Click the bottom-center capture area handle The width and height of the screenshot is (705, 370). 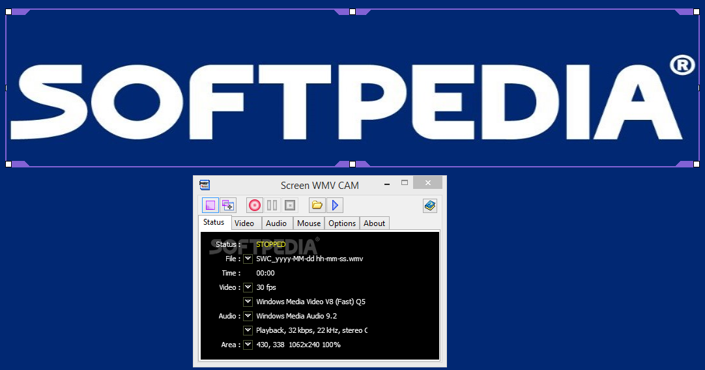[x=352, y=164]
